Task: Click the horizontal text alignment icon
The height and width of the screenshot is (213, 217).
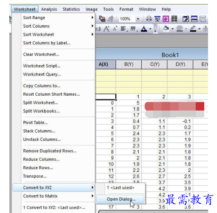Action: click(x=124, y=29)
